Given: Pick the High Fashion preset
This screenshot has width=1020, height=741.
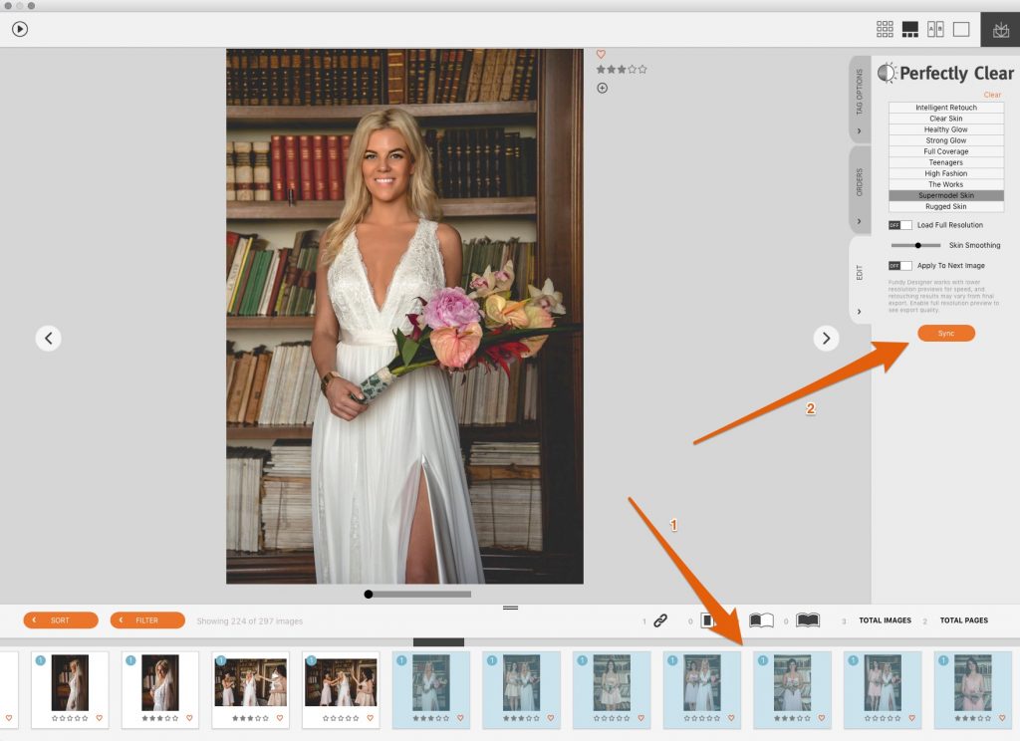Looking at the screenshot, I should 946,173.
